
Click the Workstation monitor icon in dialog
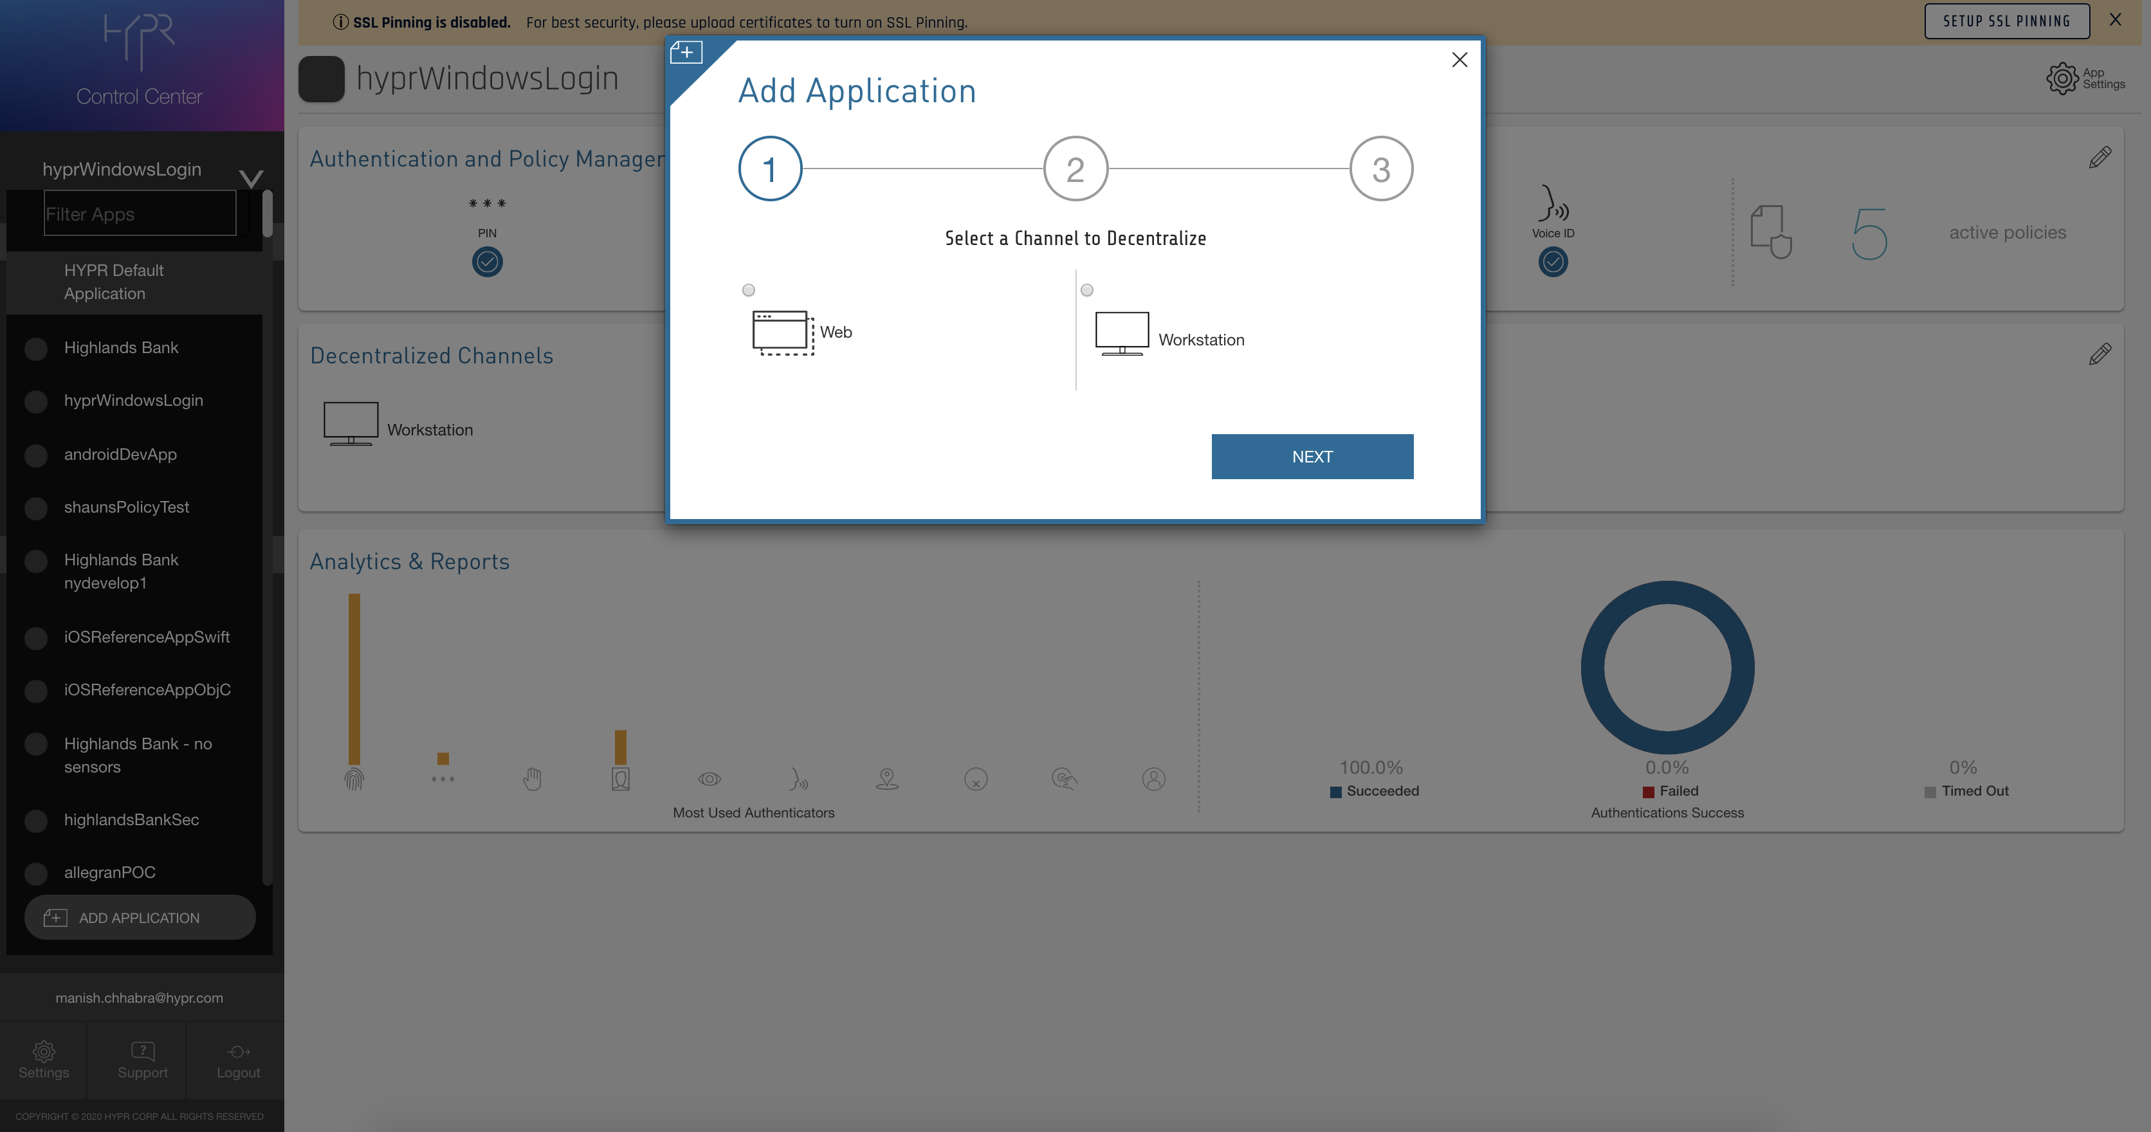[x=1121, y=334]
